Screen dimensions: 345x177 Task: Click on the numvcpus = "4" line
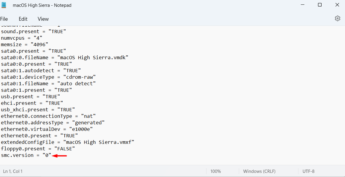[x=22, y=38]
